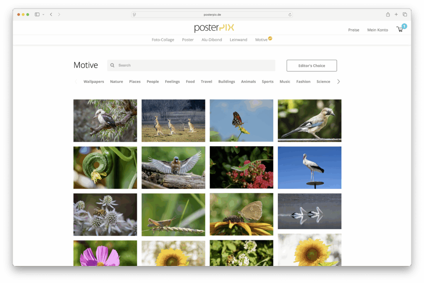Open the grasshopper on grass photo
Viewport: 424px width, 283px height.
coord(173,214)
